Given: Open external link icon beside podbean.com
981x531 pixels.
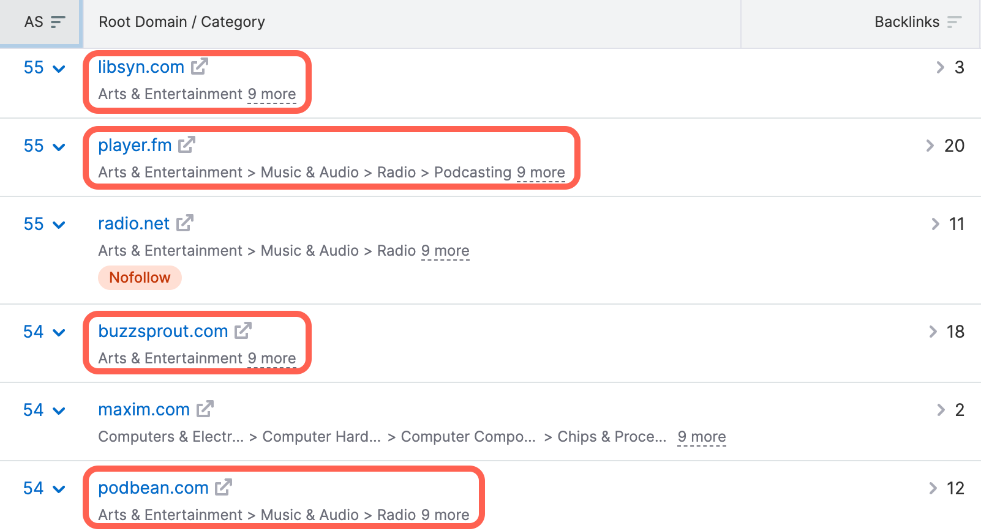Looking at the screenshot, I should pos(224,487).
